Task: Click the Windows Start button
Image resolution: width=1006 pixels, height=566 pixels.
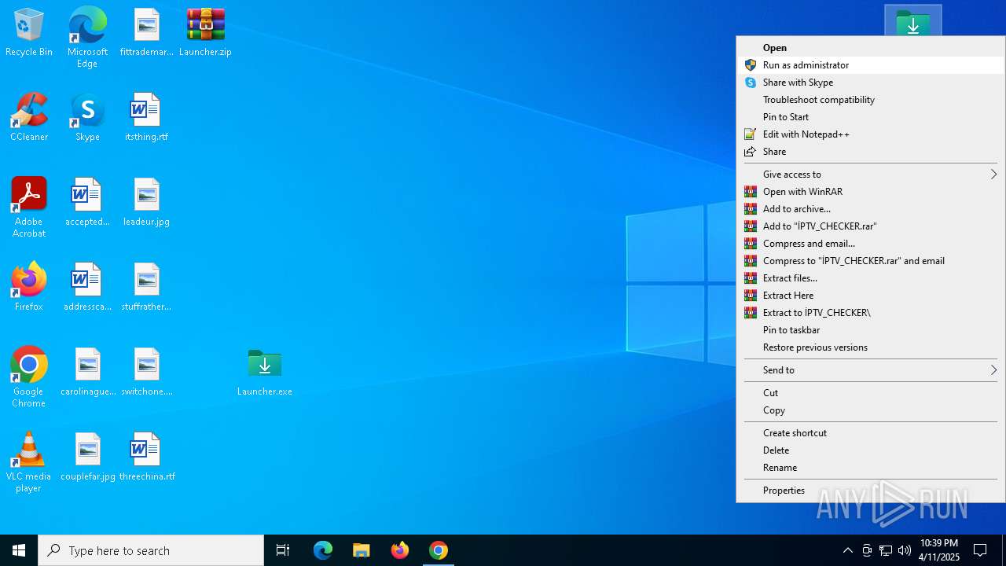Action: [19, 550]
